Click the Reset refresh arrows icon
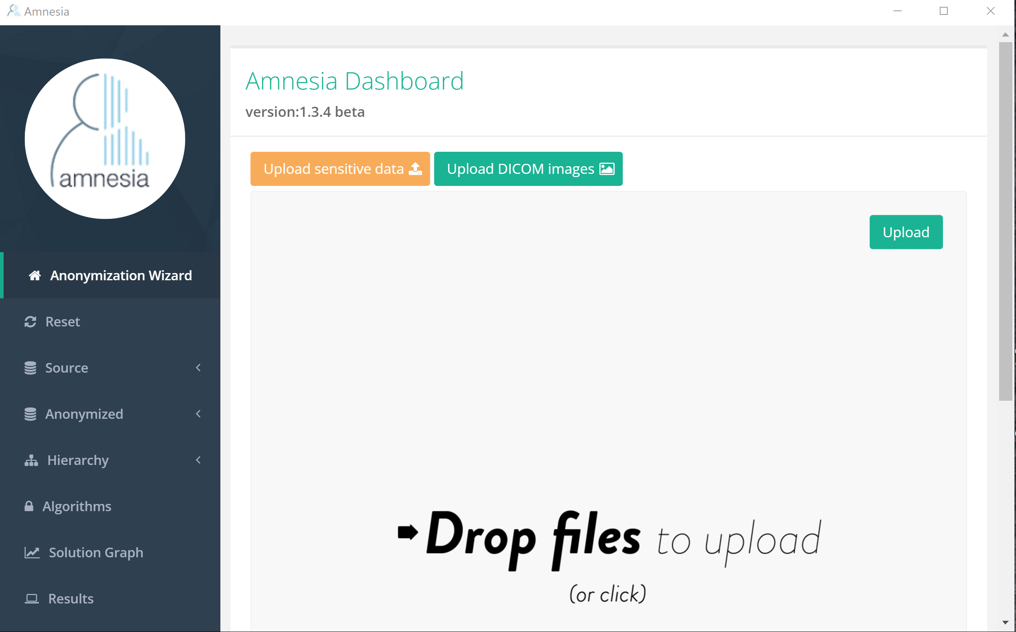Screen dimensions: 1016x632 pyautogui.click(x=30, y=322)
